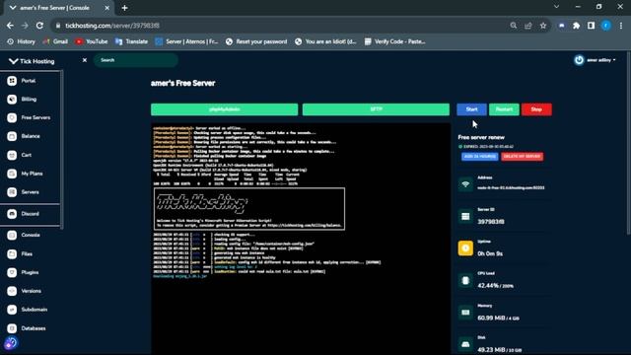Open the Subdomain sidebar item

point(29,310)
